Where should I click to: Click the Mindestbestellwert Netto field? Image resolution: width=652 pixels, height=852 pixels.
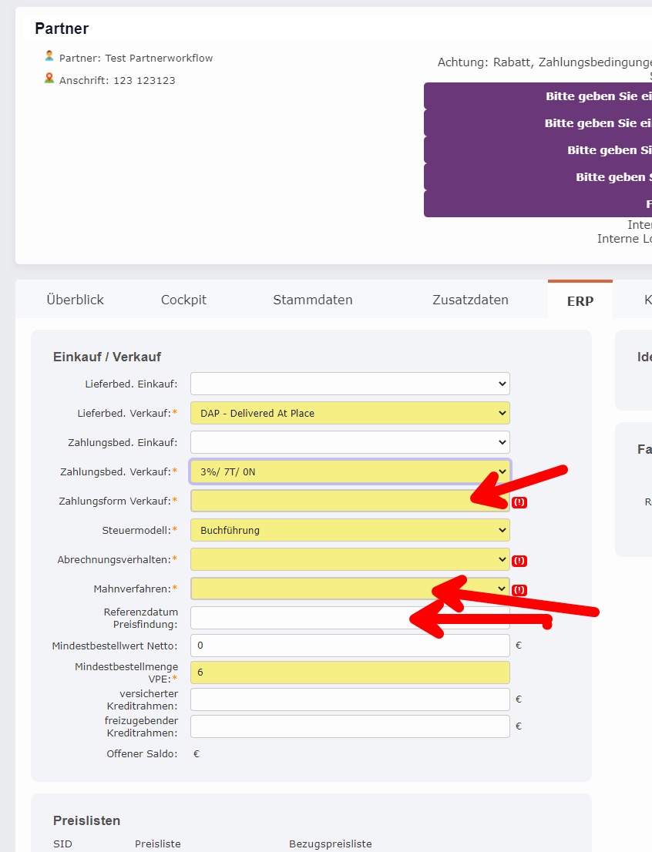[x=349, y=646]
